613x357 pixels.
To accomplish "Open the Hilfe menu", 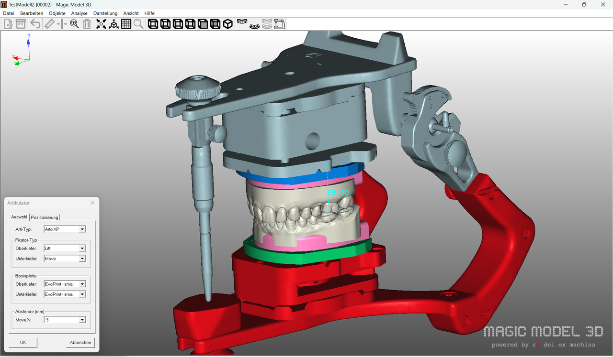I will pos(149,13).
